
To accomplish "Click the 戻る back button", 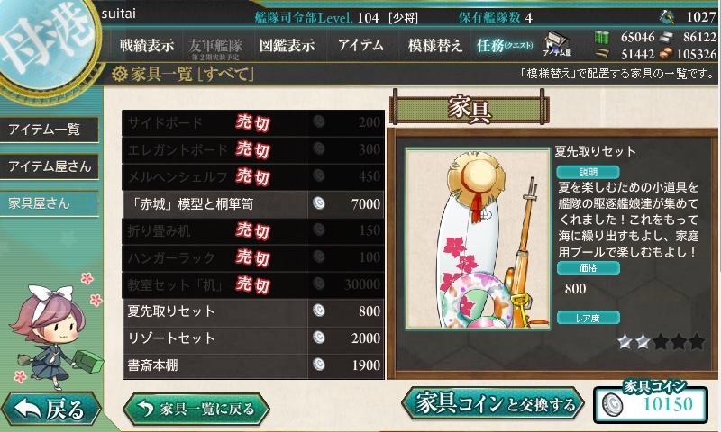I will coord(50,408).
